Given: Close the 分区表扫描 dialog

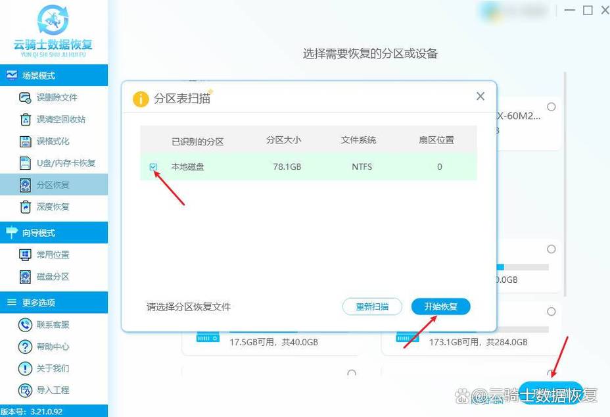Looking at the screenshot, I should pos(481,97).
